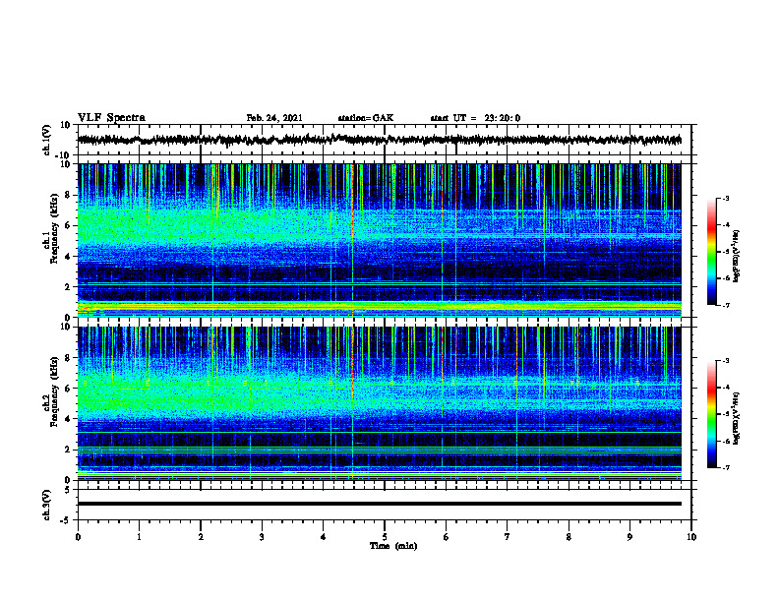Click the ch.2 spectrogram color bar
Viewport: 779px width, 602px height.
(x=711, y=414)
